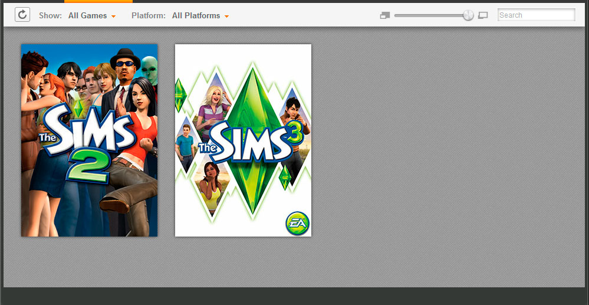Click into the Search input field

537,15
